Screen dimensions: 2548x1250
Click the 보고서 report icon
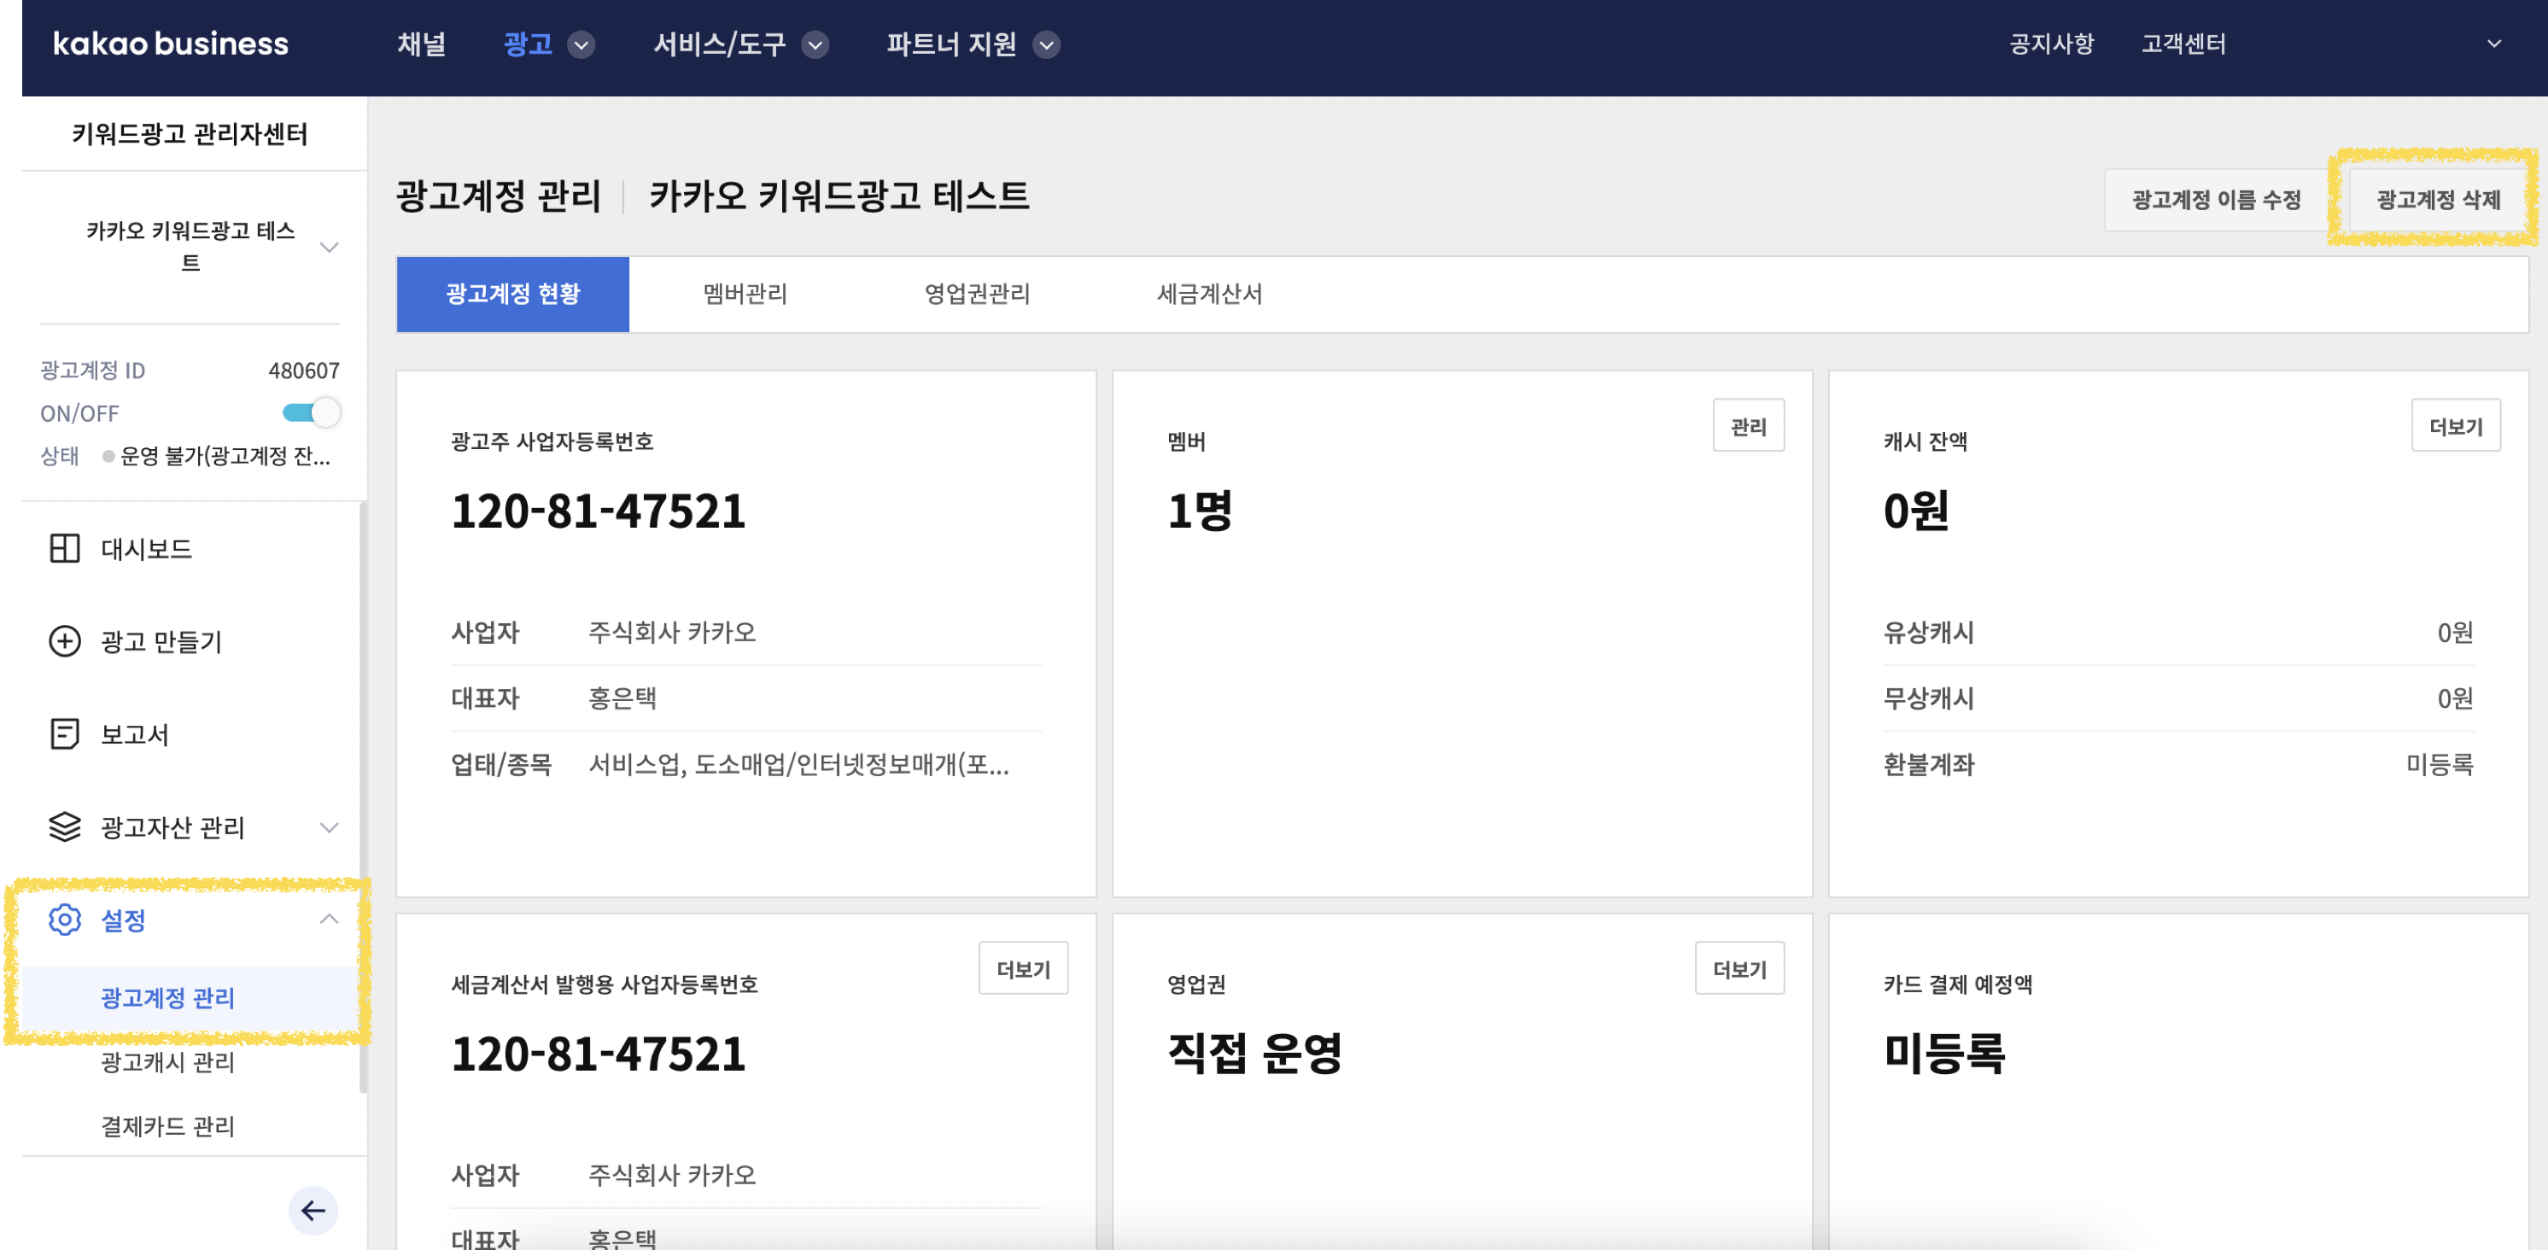click(x=64, y=733)
